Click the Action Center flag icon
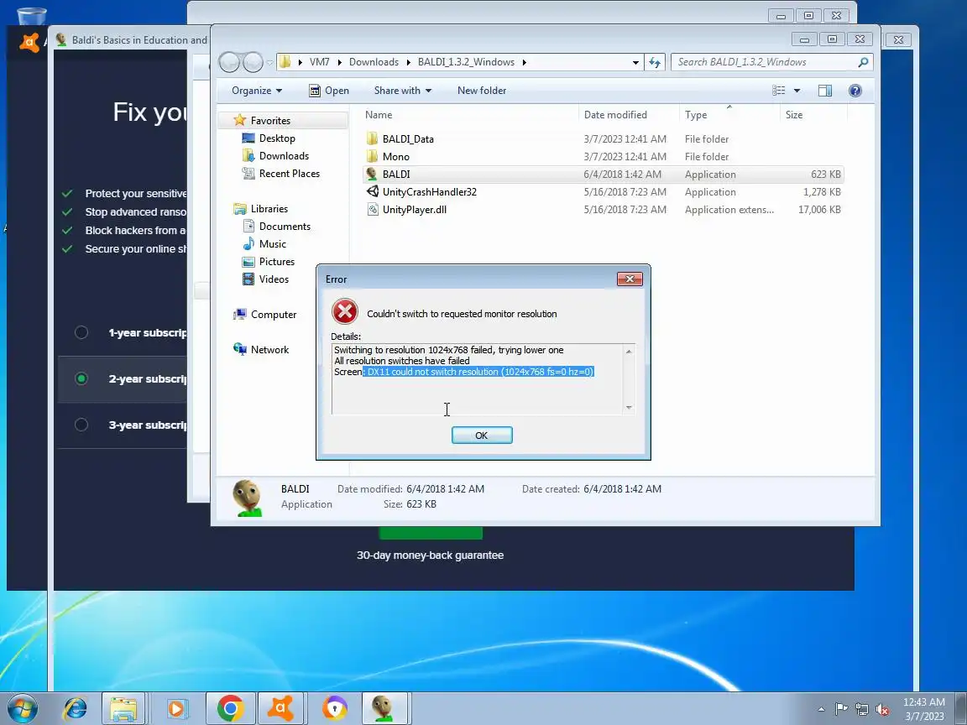Image resolution: width=967 pixels, height=725 pixels. 840,710
